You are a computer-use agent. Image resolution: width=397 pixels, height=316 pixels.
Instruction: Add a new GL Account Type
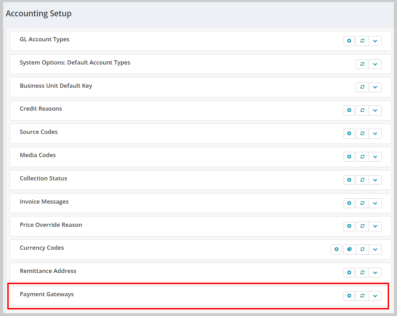(x=349, y=41)
